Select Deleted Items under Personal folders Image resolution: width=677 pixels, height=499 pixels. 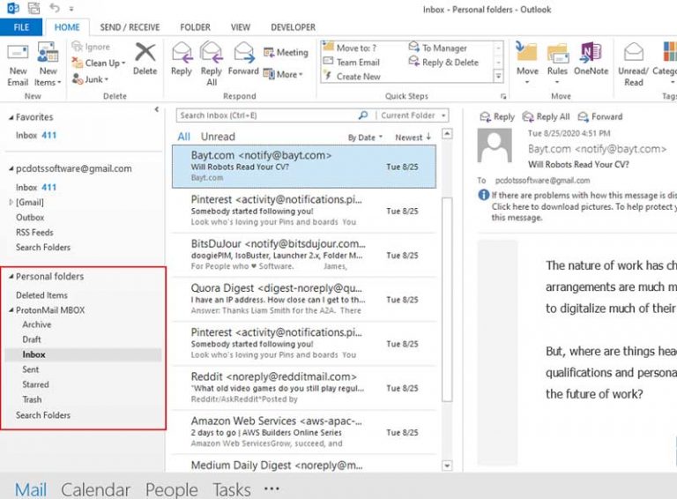[42, 295]
